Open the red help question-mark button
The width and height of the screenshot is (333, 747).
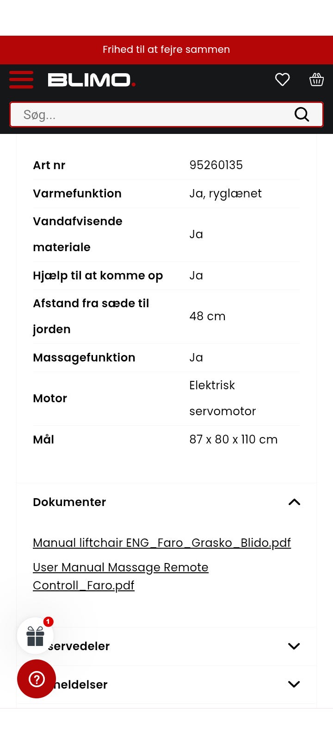pos(37,679)
